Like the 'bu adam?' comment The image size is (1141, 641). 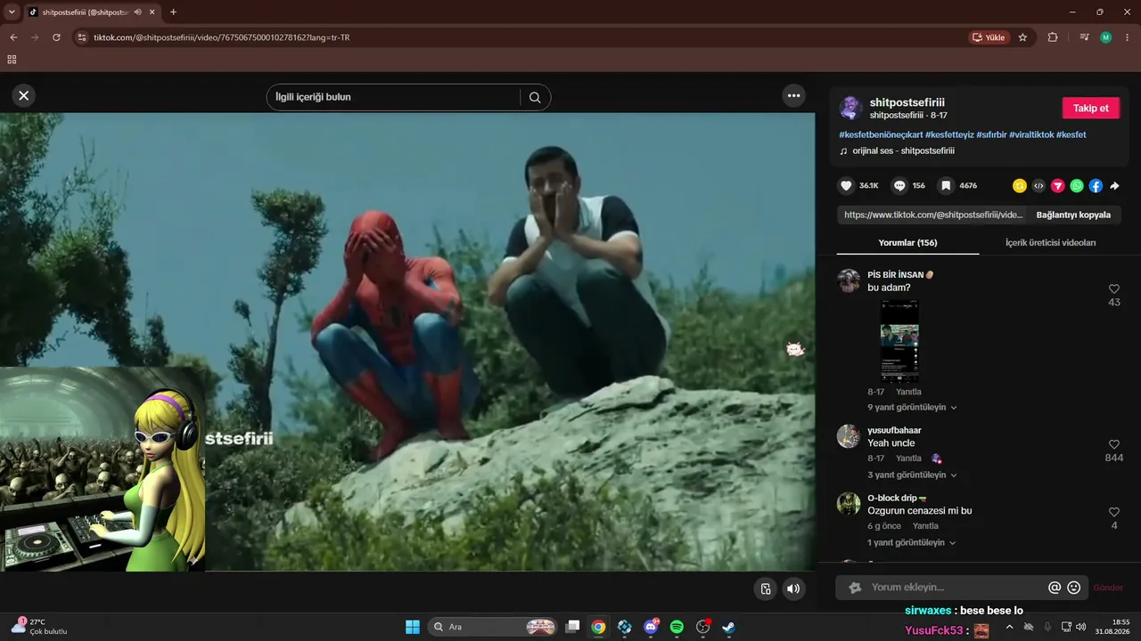1114,289
